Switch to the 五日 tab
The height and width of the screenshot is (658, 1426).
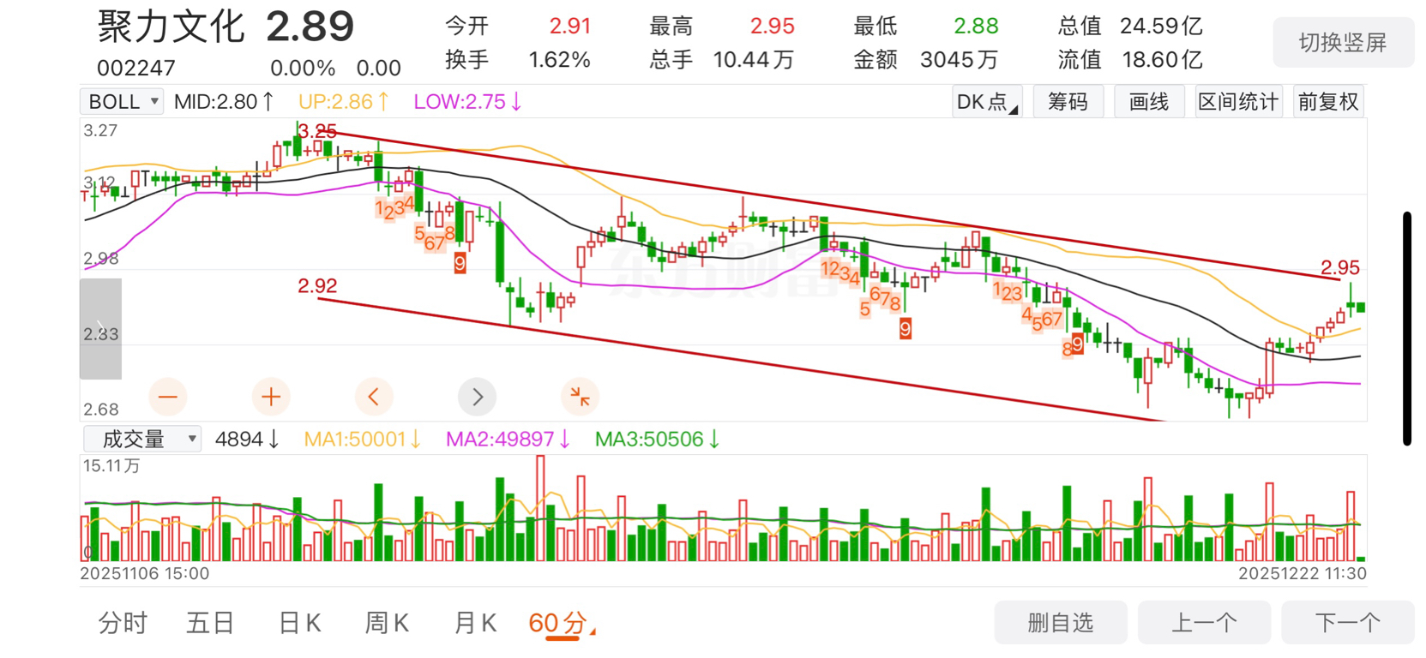210,623
